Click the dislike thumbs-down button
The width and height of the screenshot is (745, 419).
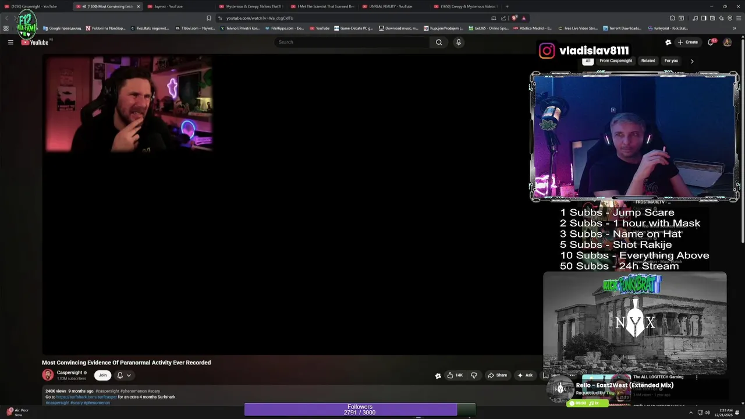click(474, 375)
